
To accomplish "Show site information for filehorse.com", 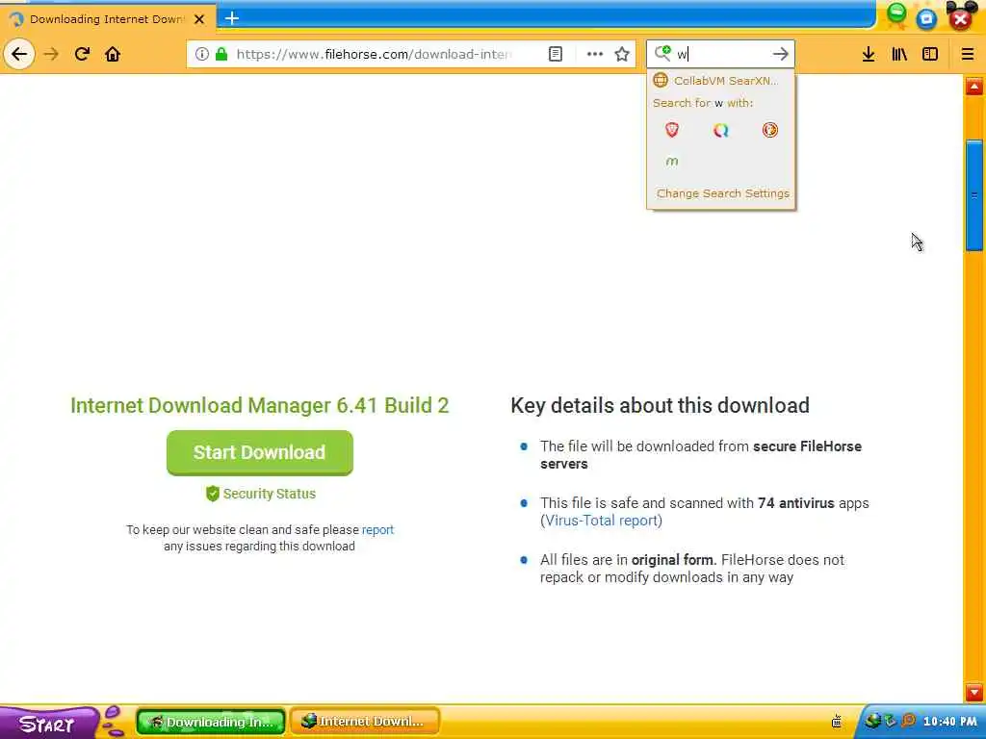I will pos(202,54).
